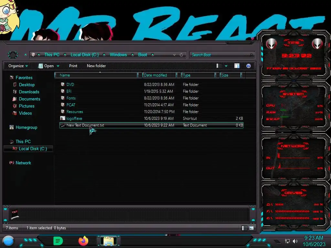
Task: Click the Favorites star icon
Action: tap(12, 77)
